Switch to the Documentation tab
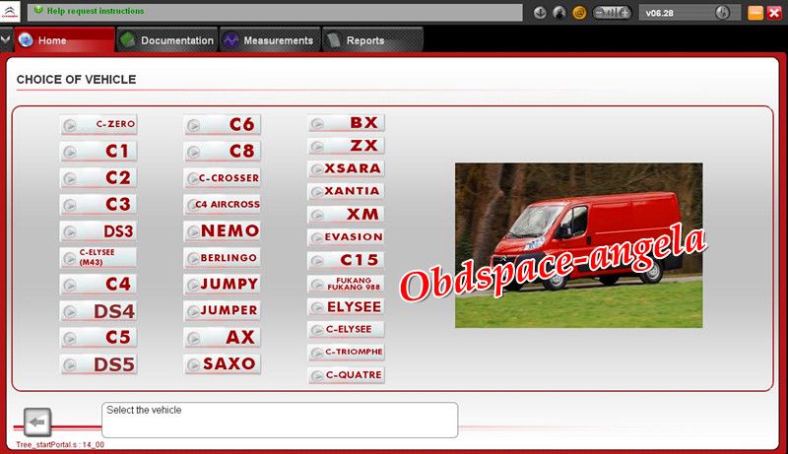The width and height of the screenshot is (788, 454). (x=167, y=40)
